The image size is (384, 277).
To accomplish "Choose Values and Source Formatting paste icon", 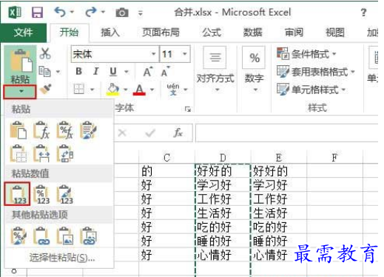I will [65, 194].
